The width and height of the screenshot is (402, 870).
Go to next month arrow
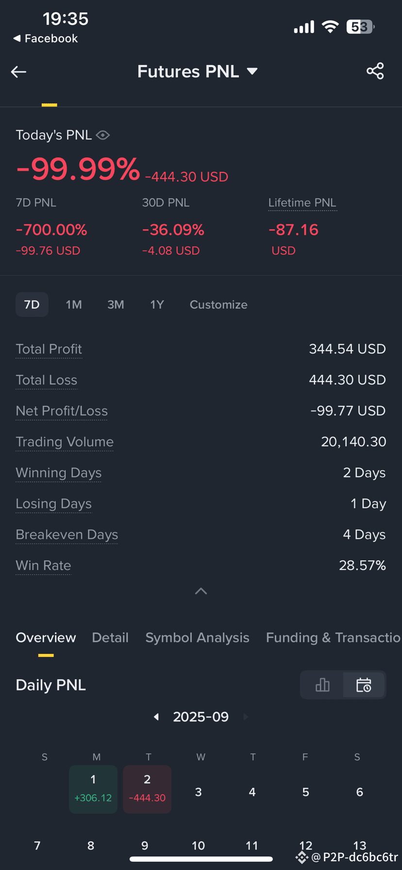click(x=245, y=717)
